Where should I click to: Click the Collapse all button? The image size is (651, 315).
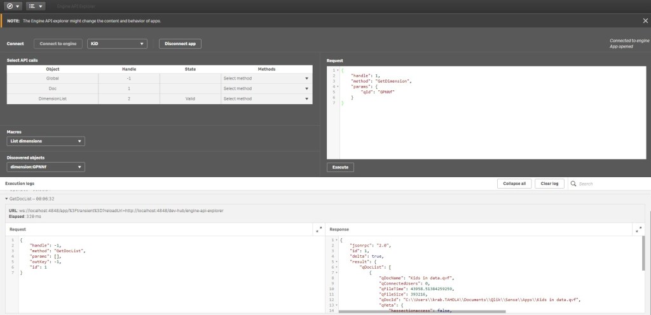(514, 184)
